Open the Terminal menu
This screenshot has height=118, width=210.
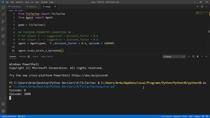coord(44,2)
